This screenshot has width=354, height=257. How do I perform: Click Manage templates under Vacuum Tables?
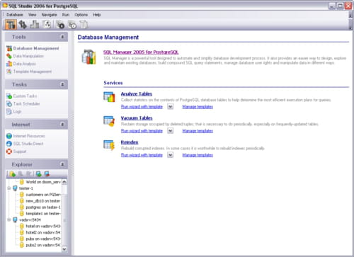(198, 131)
